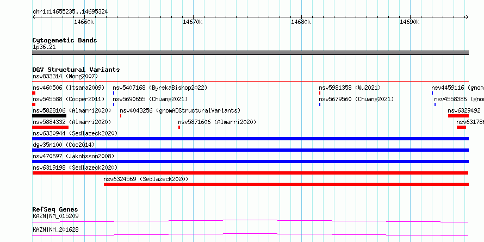Click the RefSeq Genes track title

point(55,210)
